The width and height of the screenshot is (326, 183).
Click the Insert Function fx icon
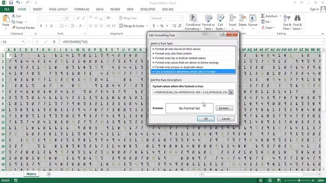coord(55,42)
